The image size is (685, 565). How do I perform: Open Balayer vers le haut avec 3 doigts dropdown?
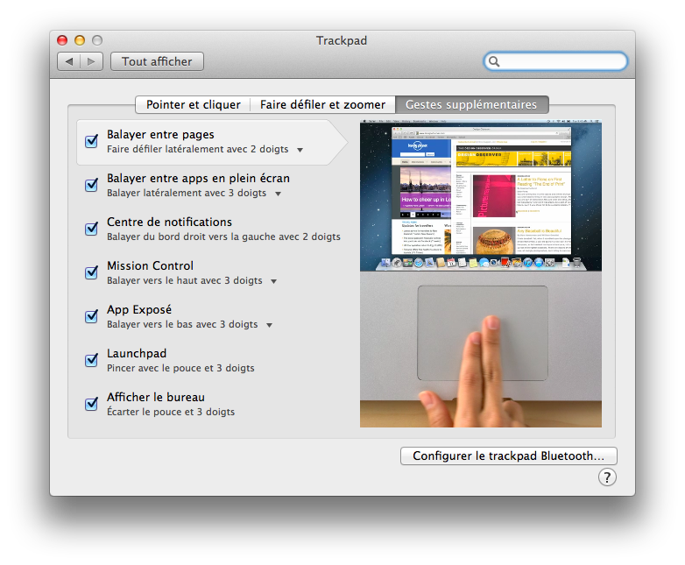point(274,281)
